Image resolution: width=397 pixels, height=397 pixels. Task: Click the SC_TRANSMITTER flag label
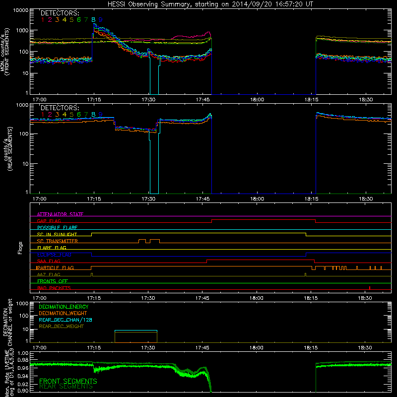point(58,241)
